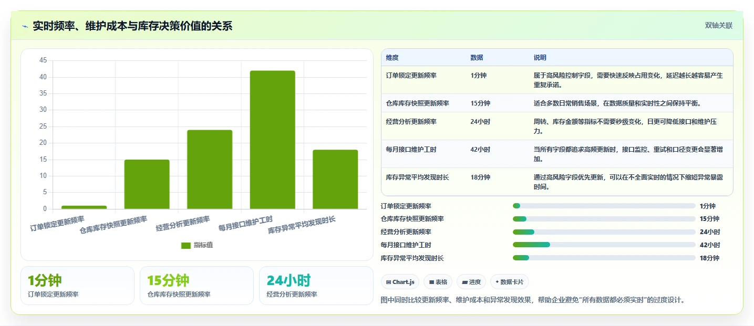754x326 pixels.
Task: Click the 1分钟 value beside progress bar
Action: tap(708, 206)
